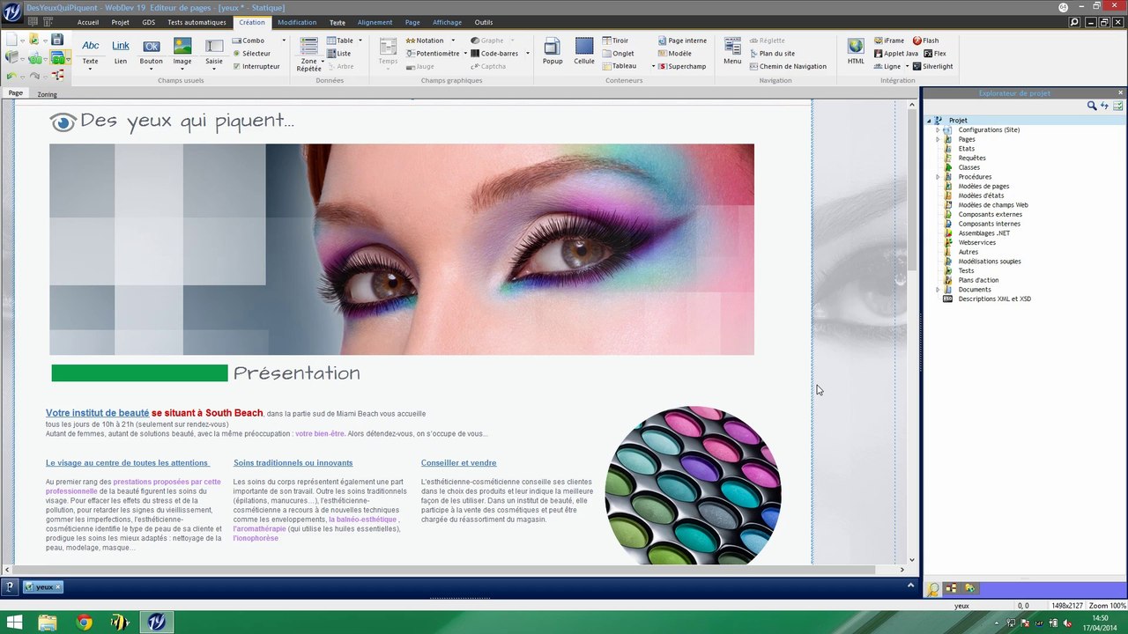Open the Outils ribbon tab
Viewport: 1128px width, 634px height.
pyautogui.click(x=484, y=22)
